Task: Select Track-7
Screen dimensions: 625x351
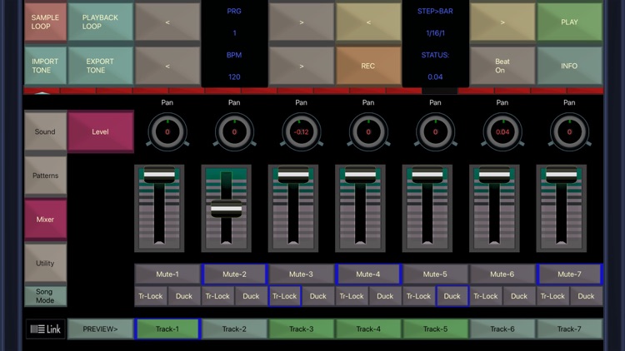Action: (x=569, y=329)
